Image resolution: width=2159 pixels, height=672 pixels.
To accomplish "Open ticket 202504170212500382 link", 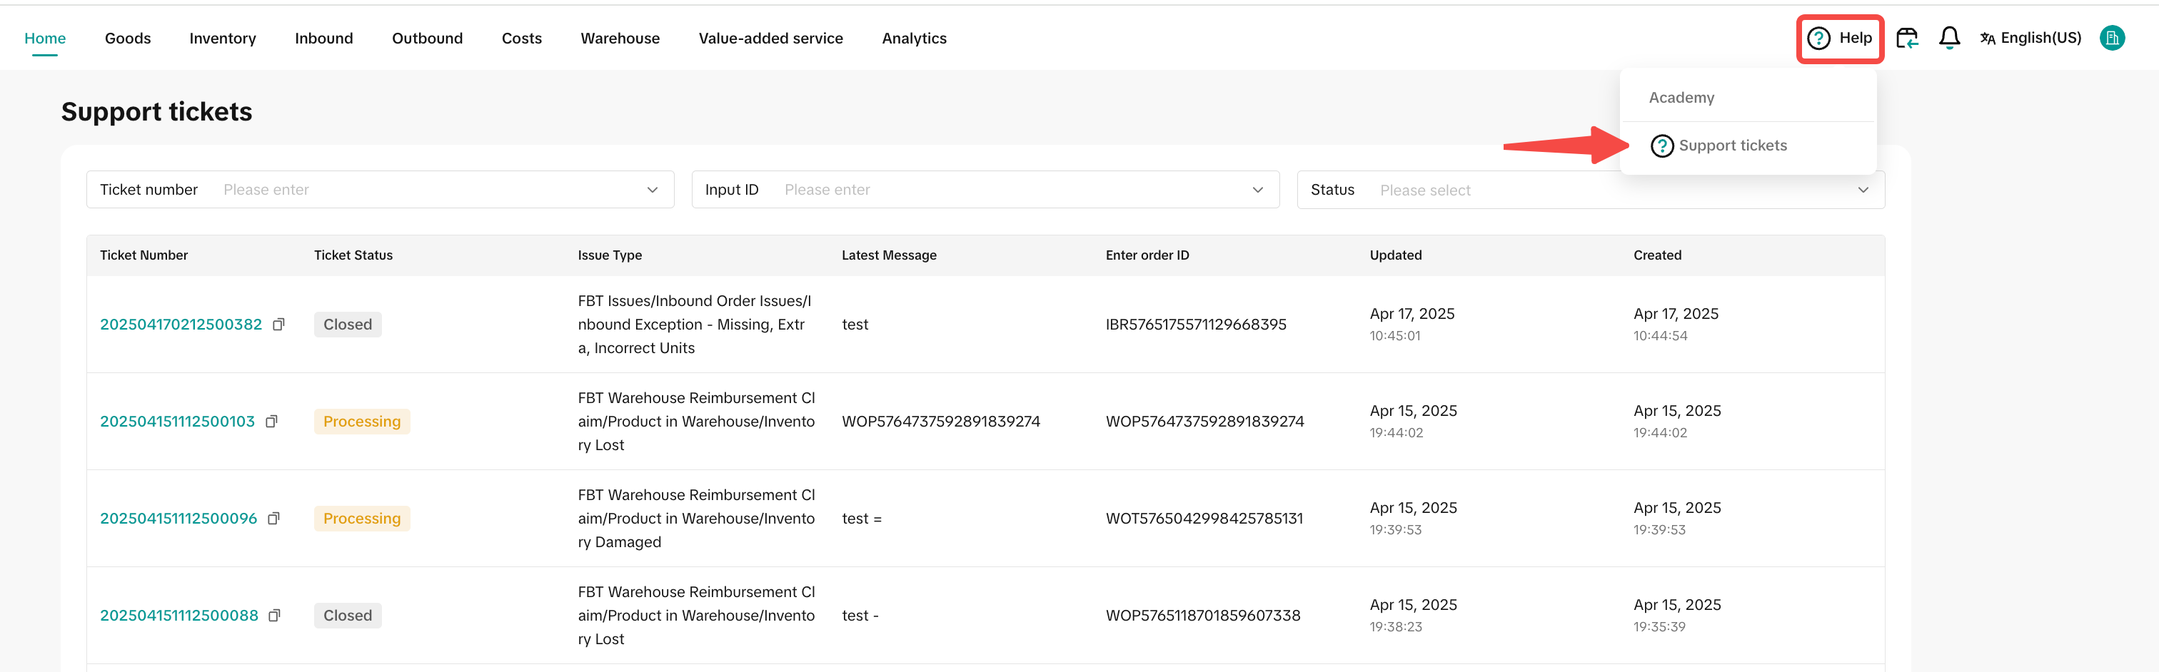I will point(180,325).
